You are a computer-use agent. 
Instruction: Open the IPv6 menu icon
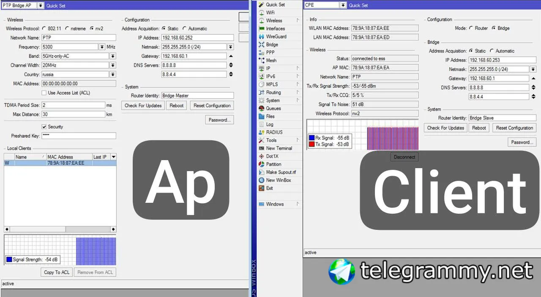[262, 76]
